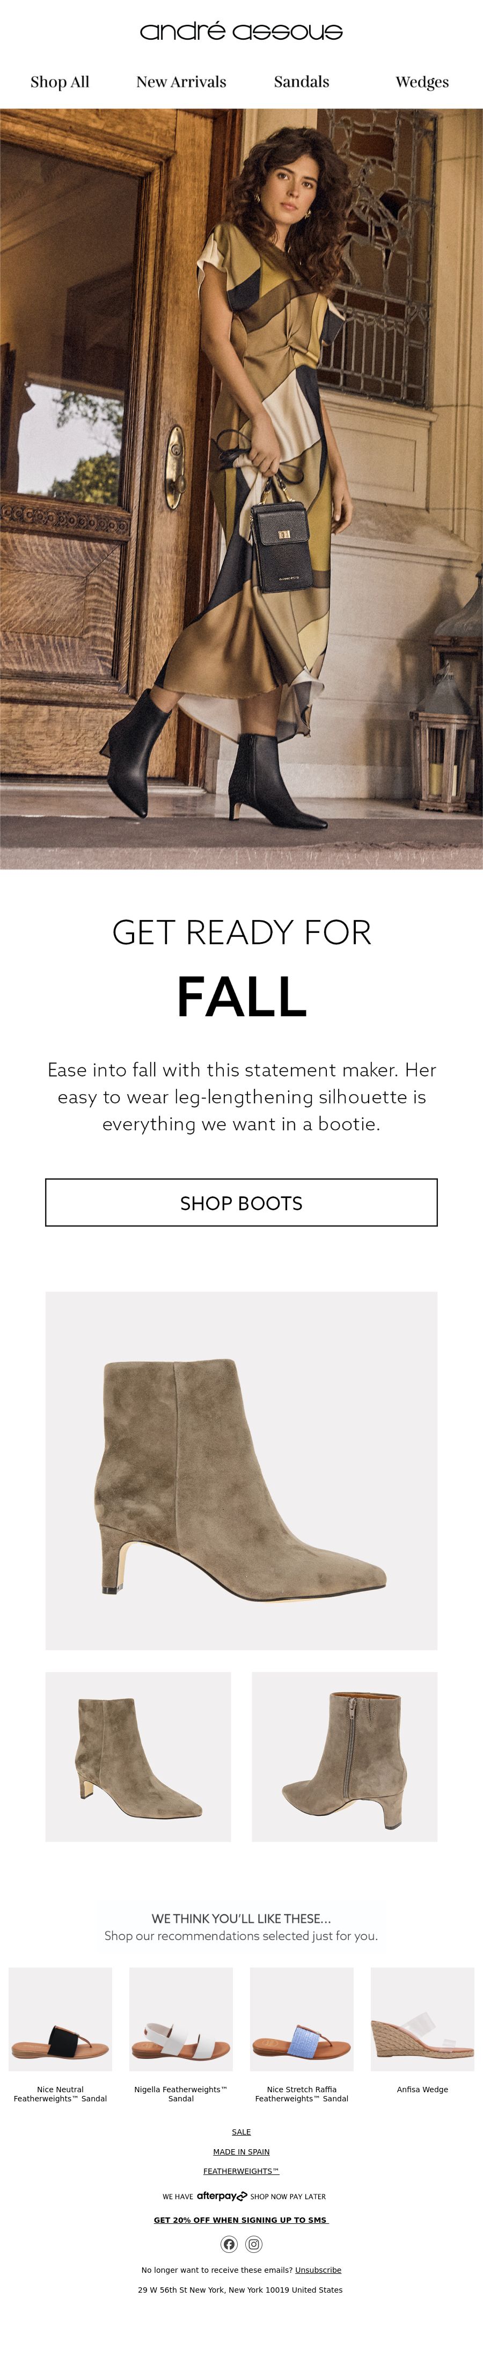View the large suede bootie image
483x2362 pixels.
coord(241,1470)
